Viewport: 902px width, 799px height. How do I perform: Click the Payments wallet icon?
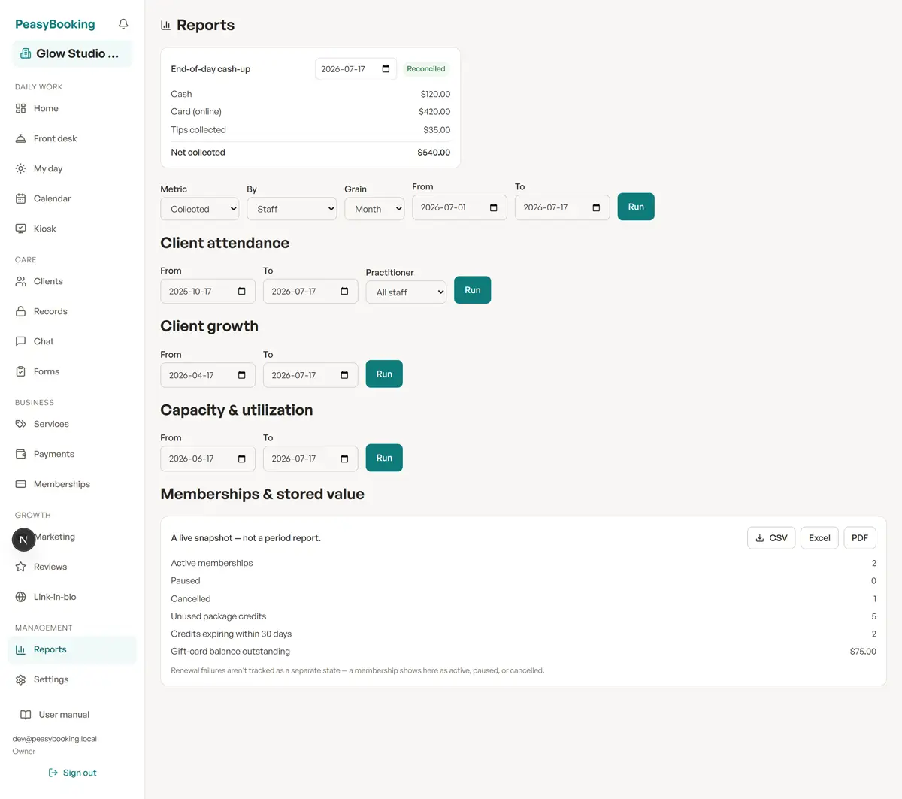[20, 454]
